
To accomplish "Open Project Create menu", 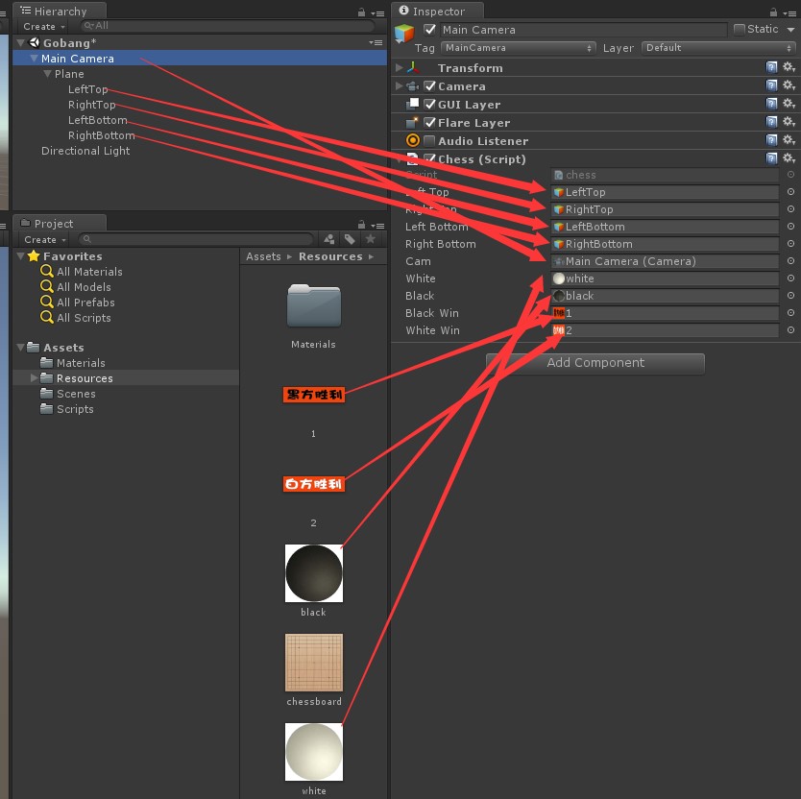I will click(x=45, y=239).
